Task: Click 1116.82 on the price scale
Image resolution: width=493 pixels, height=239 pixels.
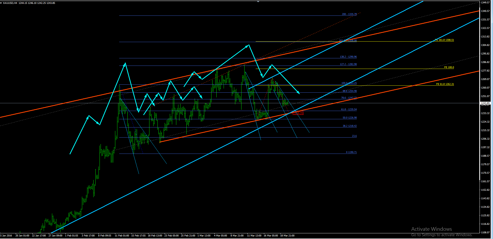Action: 485,224
